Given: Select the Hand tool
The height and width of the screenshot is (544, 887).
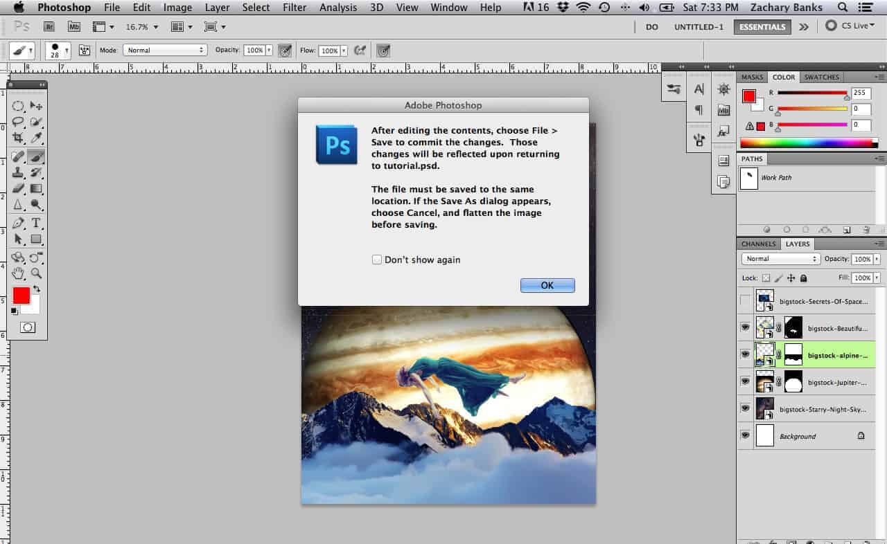Looking at the screenshot, I should pyautogui.click(x=18, y=273).
